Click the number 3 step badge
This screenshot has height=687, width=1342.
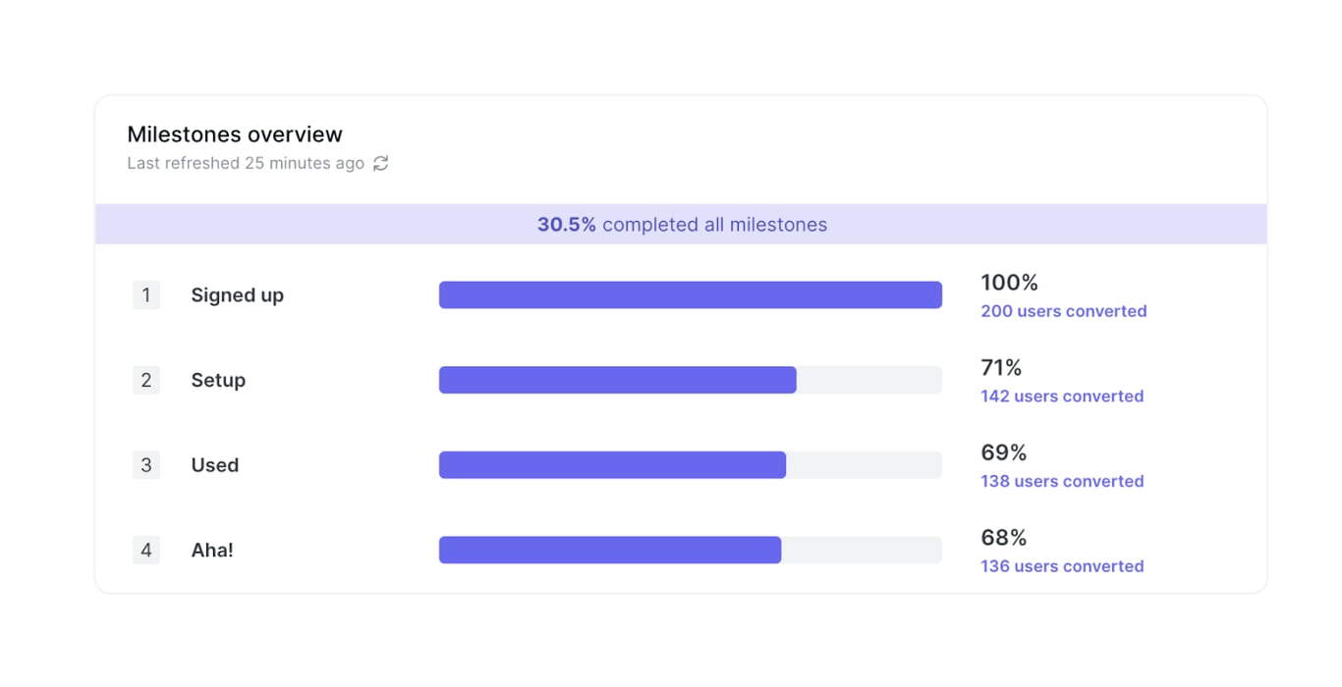pos(146,465)
